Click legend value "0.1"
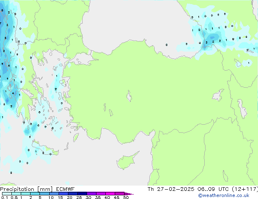This screenshot has width=258, height=199. 4,197
